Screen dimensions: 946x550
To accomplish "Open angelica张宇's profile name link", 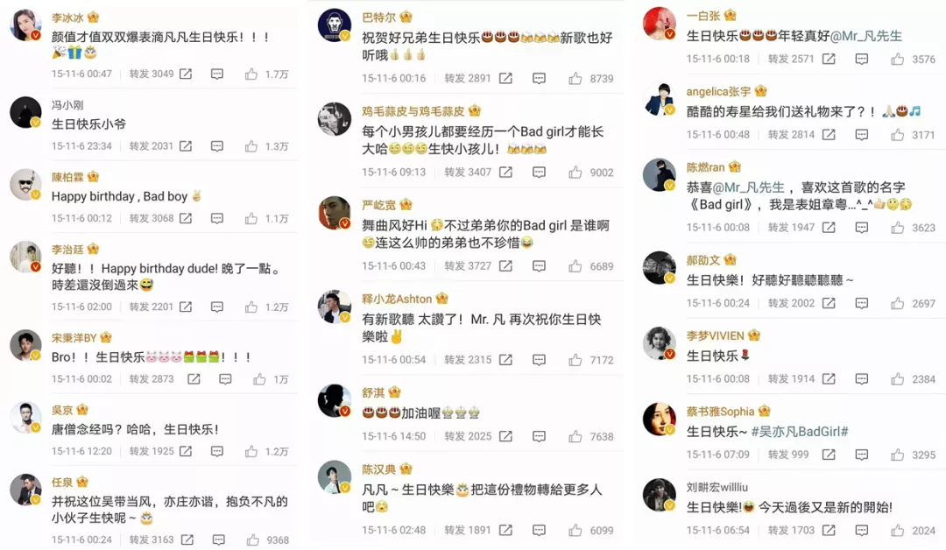I will click(x=718, y=92).
